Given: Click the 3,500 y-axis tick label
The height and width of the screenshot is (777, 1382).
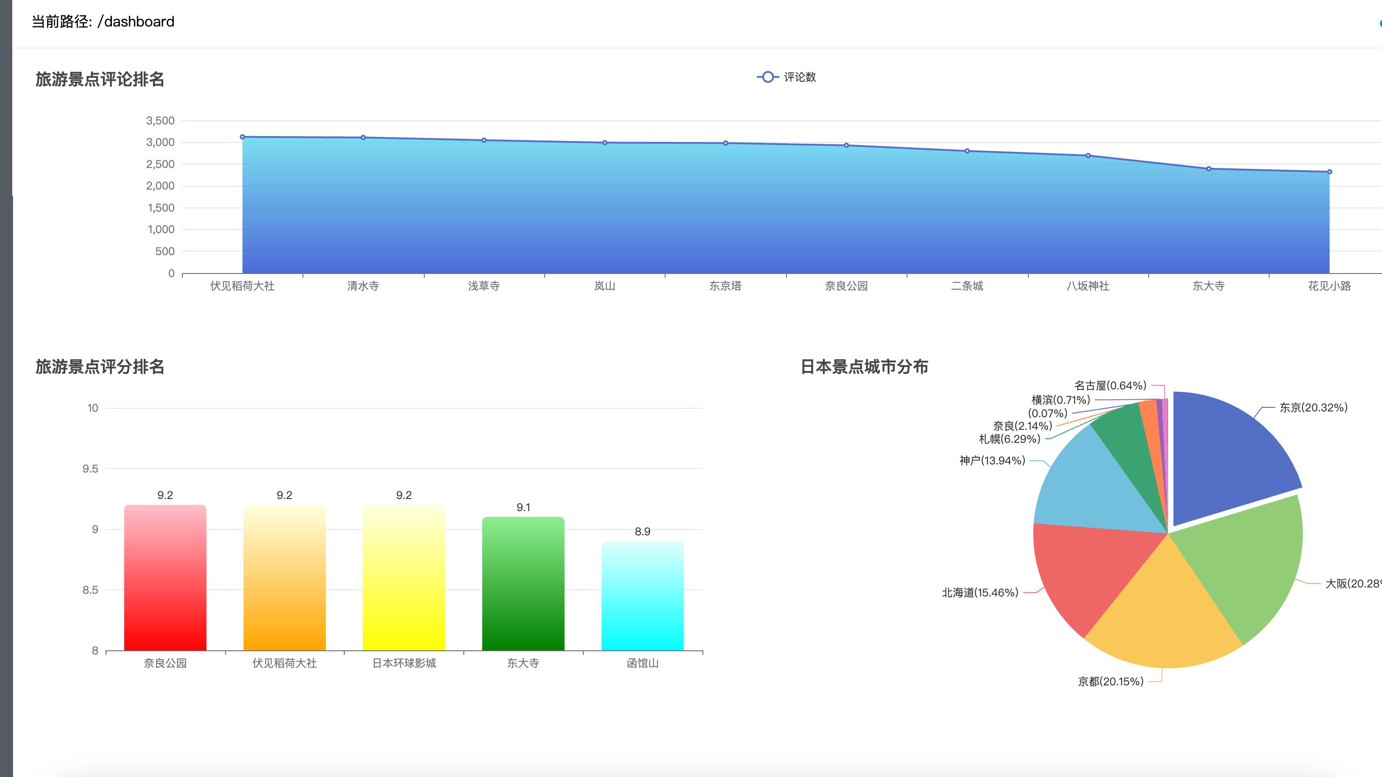Looking at the screenshot, I should coord(160,121).
